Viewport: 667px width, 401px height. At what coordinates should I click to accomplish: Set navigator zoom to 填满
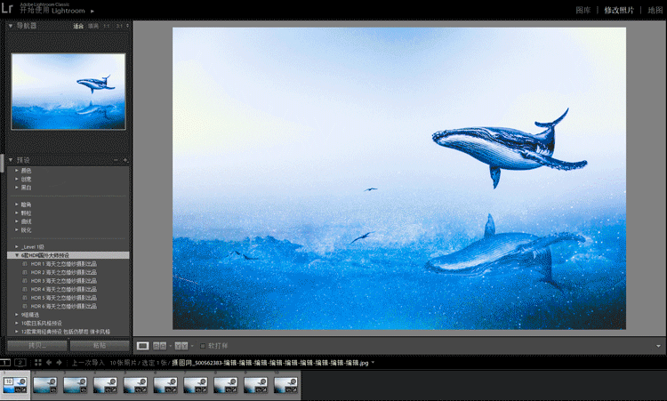pyautogui.click(x=93, y=26)
